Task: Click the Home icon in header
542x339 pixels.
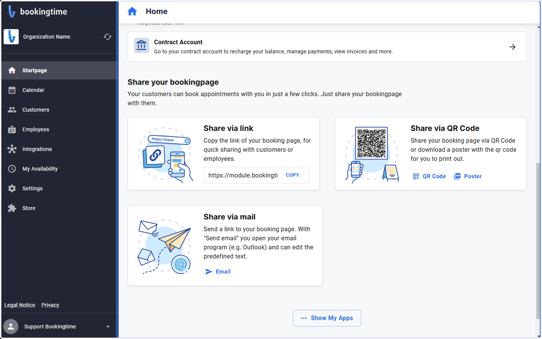Action: point(132,11)
